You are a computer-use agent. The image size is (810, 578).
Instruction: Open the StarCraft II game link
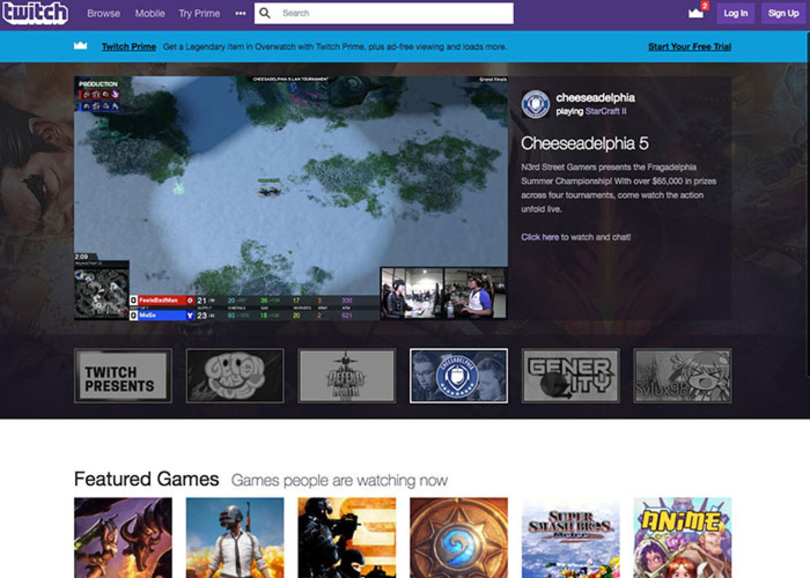point(606,111)
